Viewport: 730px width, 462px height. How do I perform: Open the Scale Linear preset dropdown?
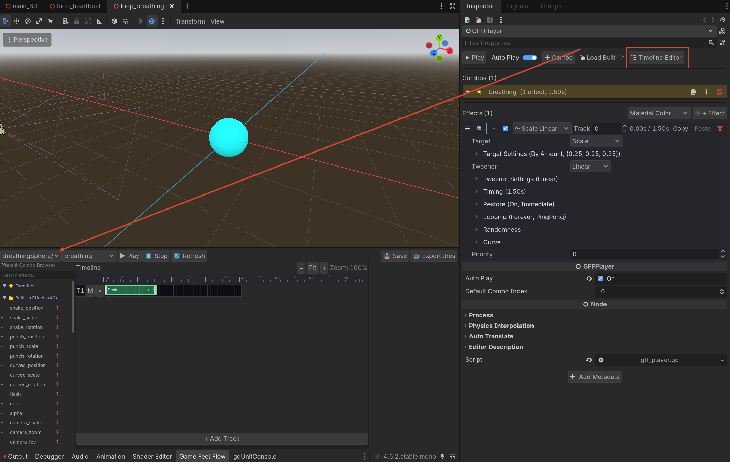coord(542,129)
